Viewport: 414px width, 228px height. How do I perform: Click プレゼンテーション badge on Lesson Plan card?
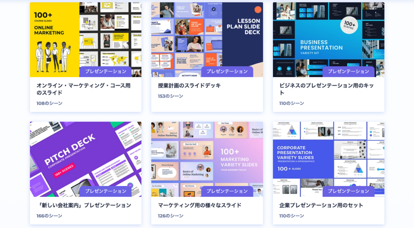click(x=227, y=71)
